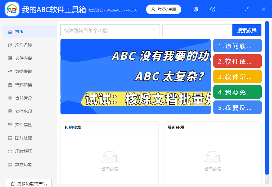
Task: Click the 文件内容 lines icon
Action: (10, 58)
